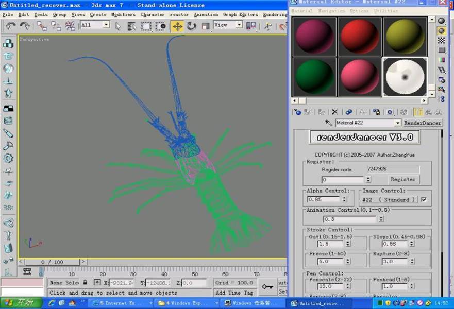454x309 pixels.
Task: Select the dark green material sphere
Action: (x=314, y=77)
